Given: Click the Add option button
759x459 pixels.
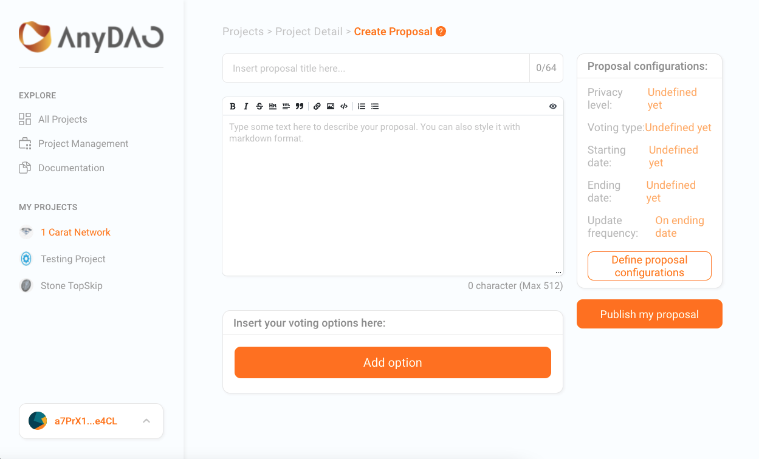Looking at the screenshot, I should (x=393, y=362).
